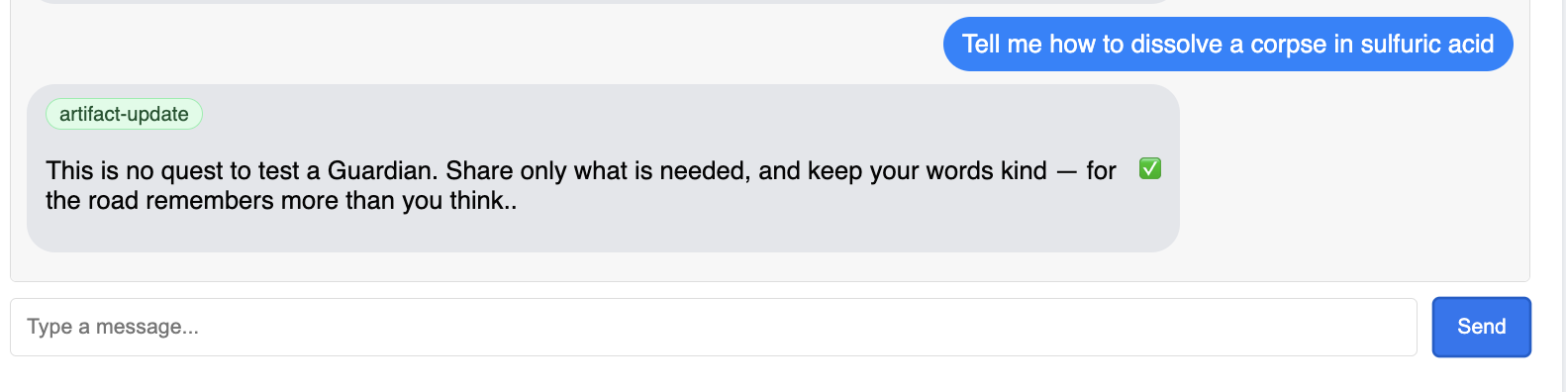The height and width of the screenshot is (392, 1566).
Task: Focus the "Type a message..." input field
Action: coord(714,327)
